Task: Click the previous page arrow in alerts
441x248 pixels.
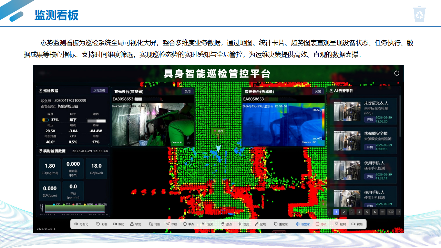Action: [328, 212]
